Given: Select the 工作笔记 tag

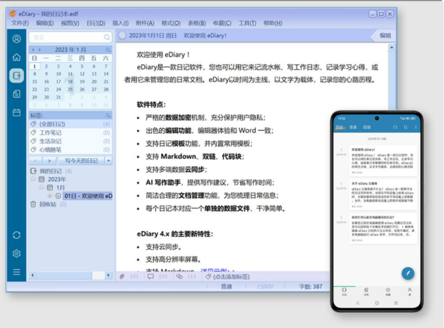Looking at the screenshot, I should click(x=71, y=133).
